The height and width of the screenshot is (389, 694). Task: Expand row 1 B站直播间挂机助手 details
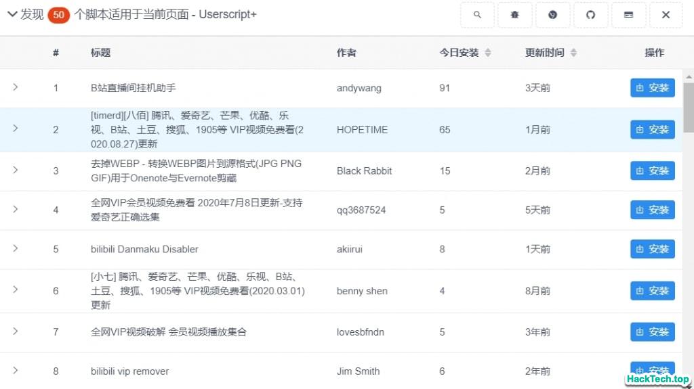[15, 87]
